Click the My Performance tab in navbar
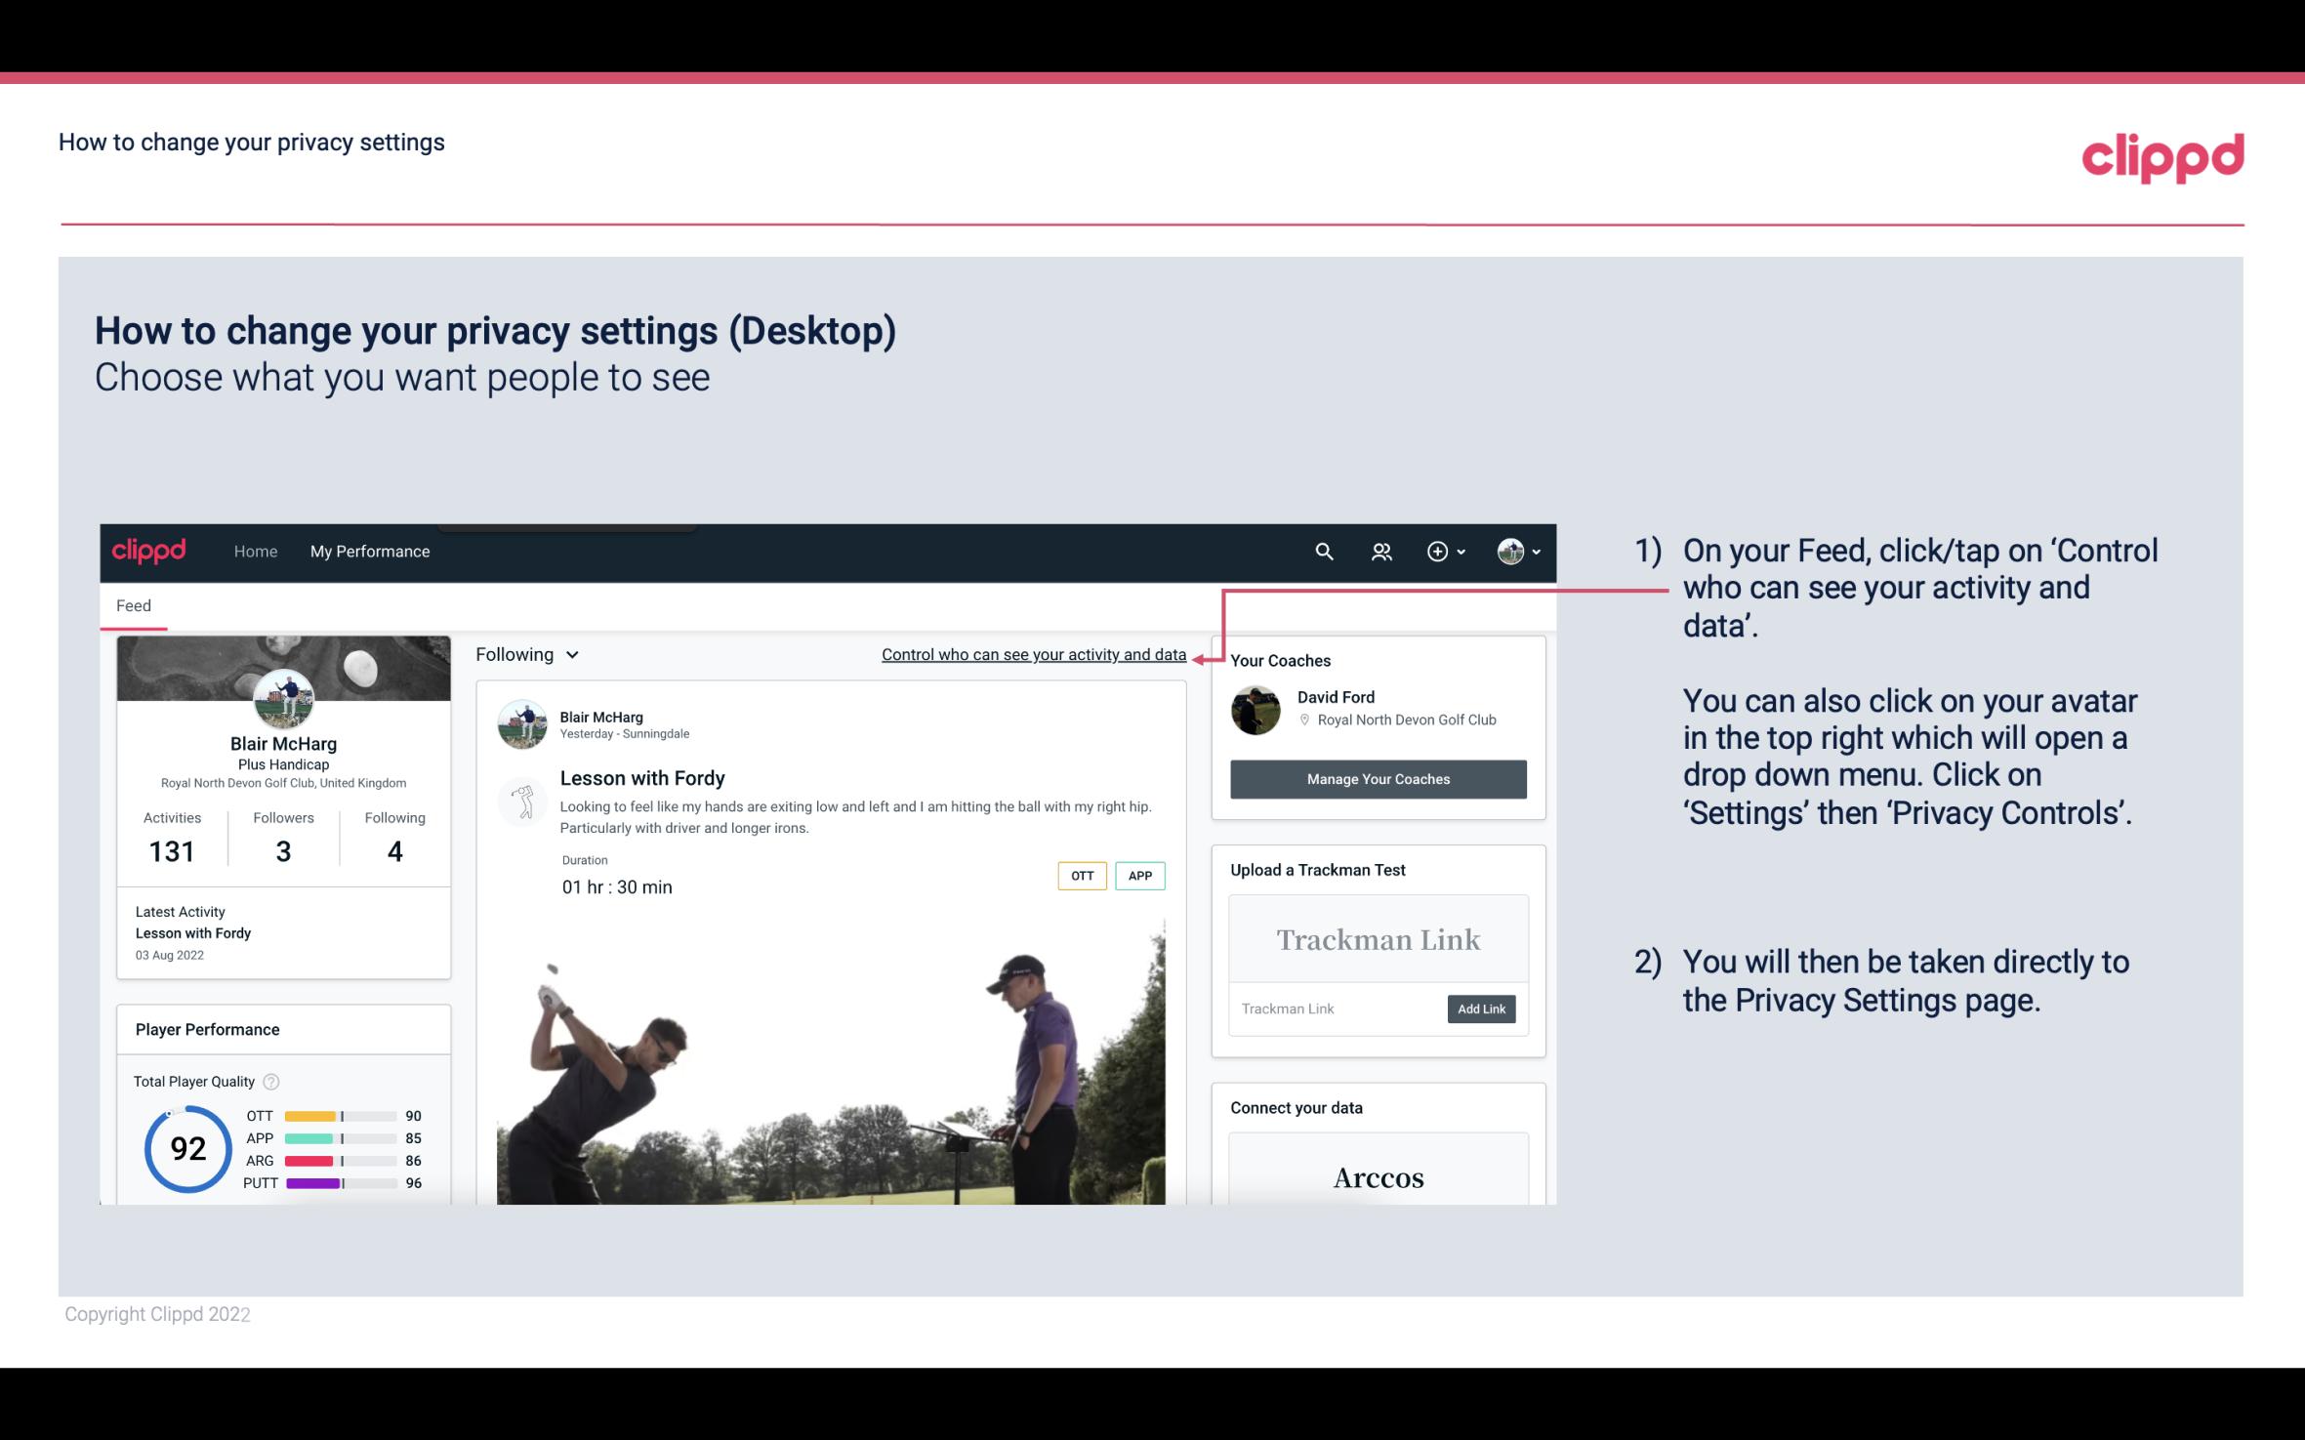2305x1440 pixels. click(368, 549)
